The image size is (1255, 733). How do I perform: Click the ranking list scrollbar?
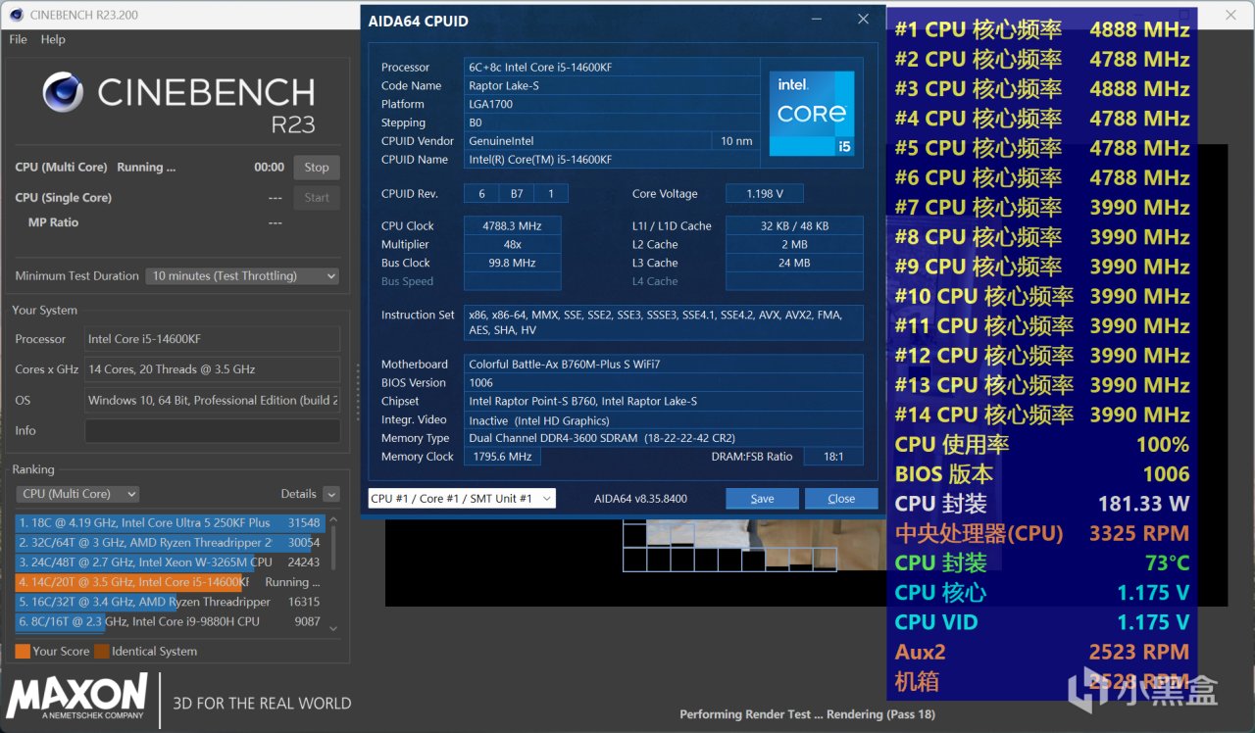(332, 573)
